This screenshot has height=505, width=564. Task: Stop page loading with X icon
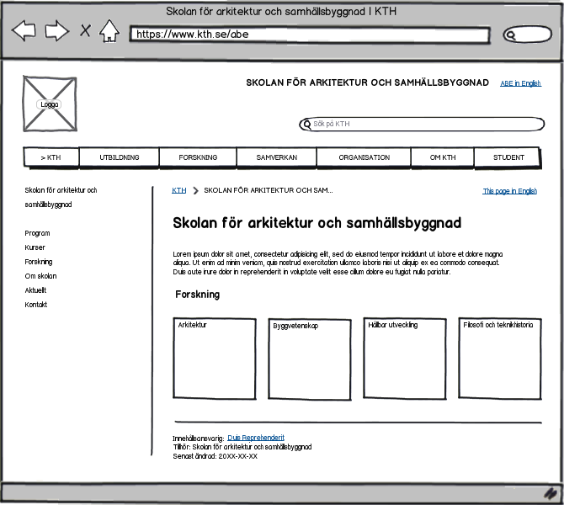click(85, 30)
